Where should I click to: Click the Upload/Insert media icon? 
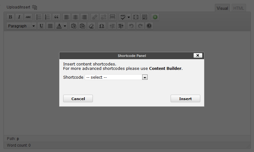35,7
